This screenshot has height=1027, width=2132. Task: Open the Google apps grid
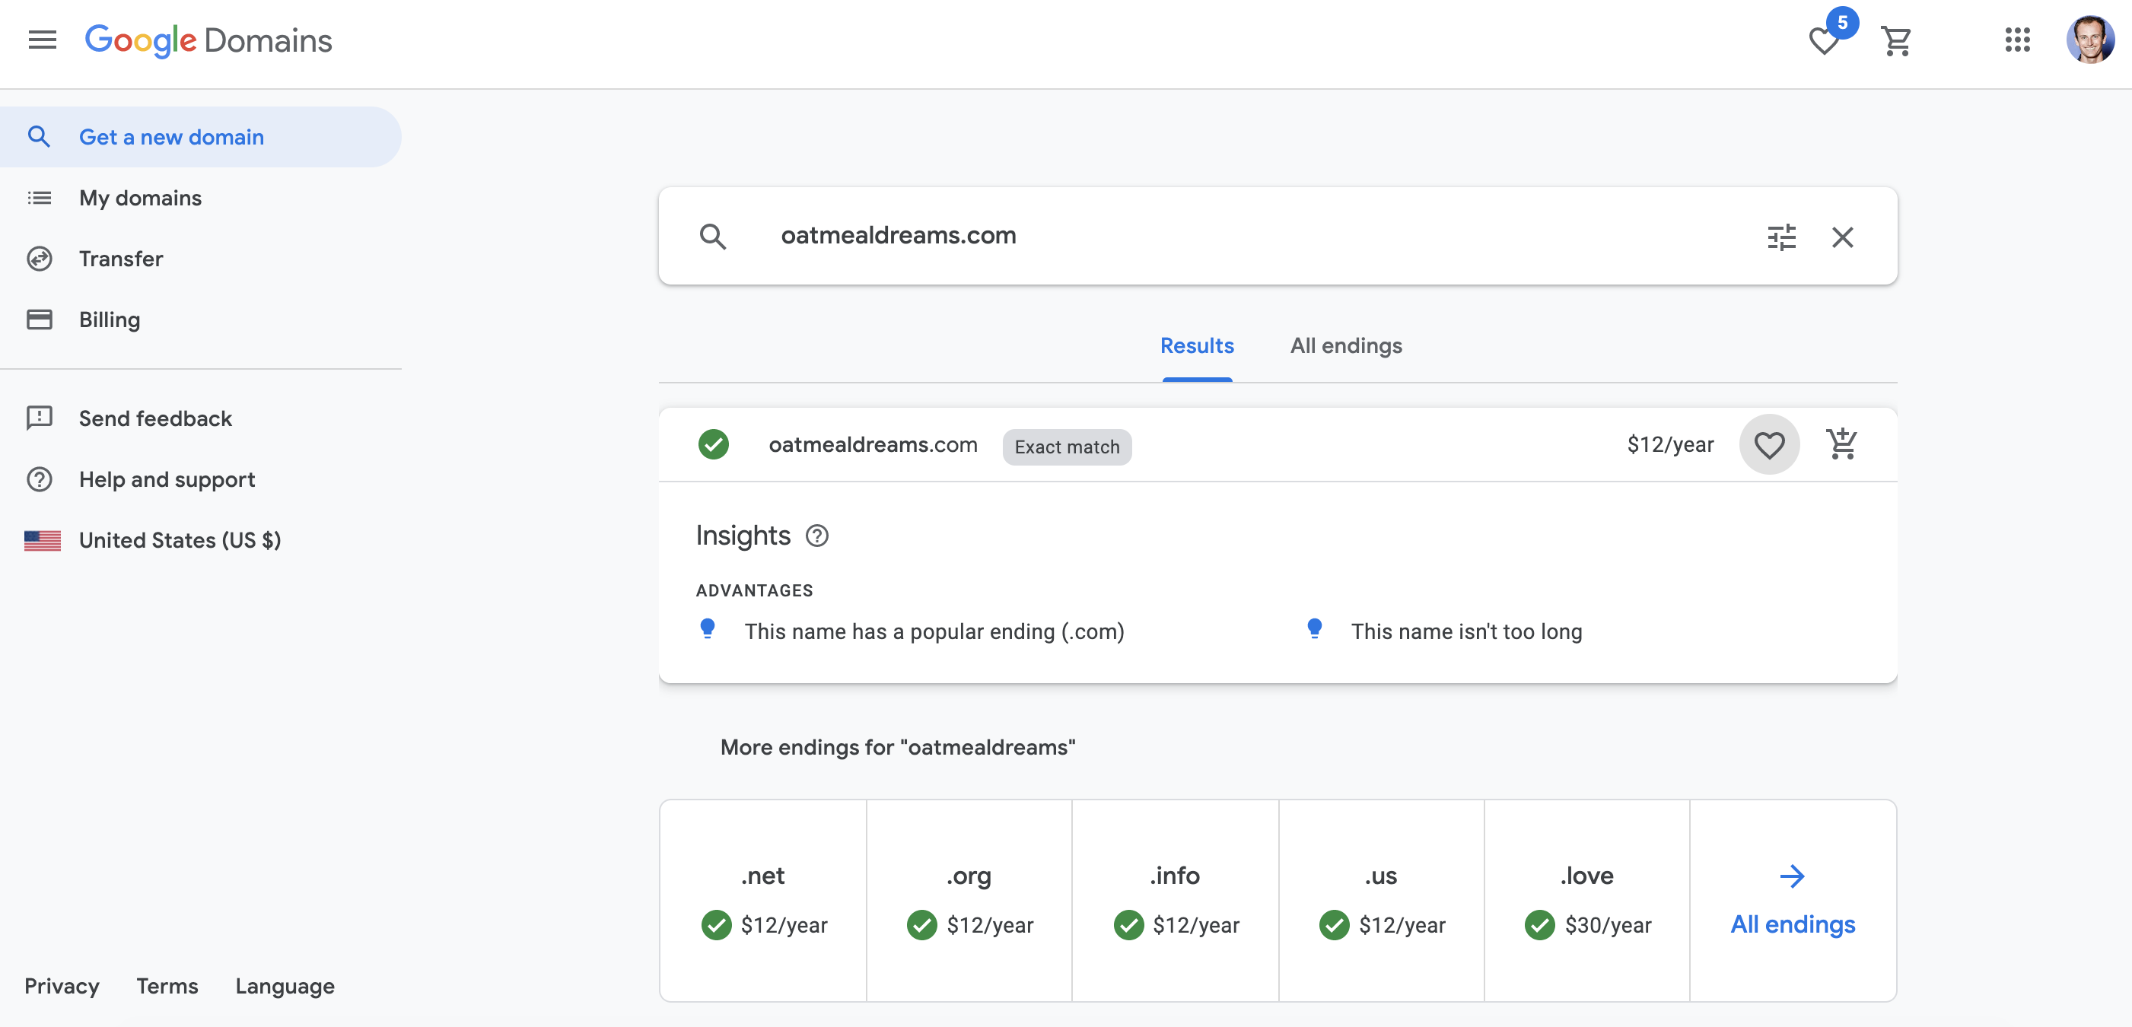2017,40
